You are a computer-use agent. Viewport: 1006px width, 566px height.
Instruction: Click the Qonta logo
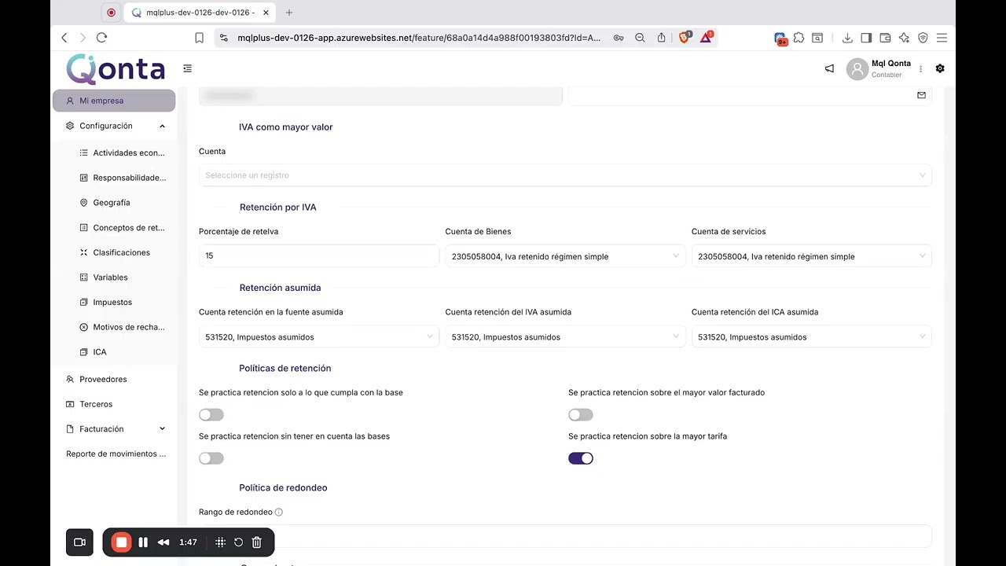pos(116,69)
